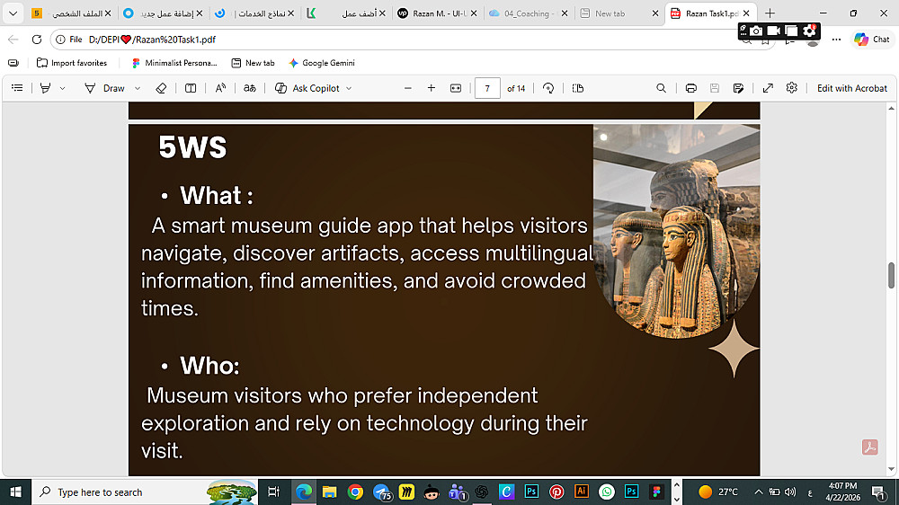Viewport: 899px width, 505px height.
Task: Open Task View on the taskbar
Action: [x=274, y=492]
